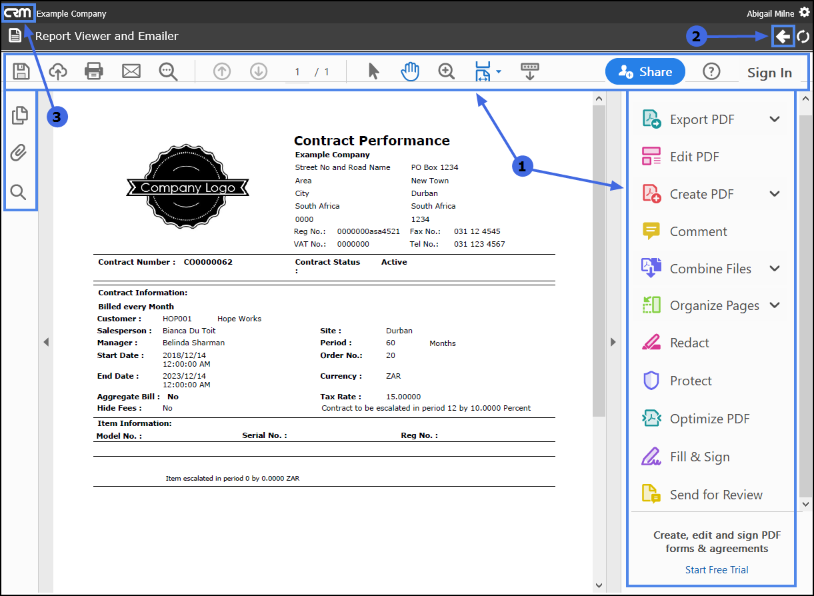Viewport: 814px width, 596px height.
Task: Email the report via envelope icon
Action: click(x=131, y=71)
